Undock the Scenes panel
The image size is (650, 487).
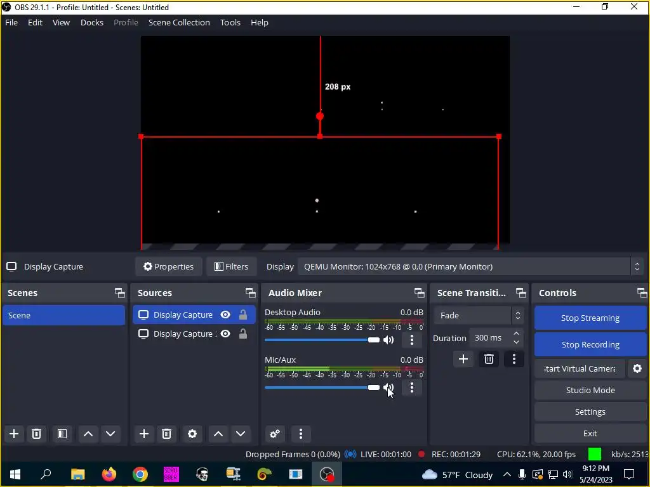pyautogui.click(x=120, y=293)
